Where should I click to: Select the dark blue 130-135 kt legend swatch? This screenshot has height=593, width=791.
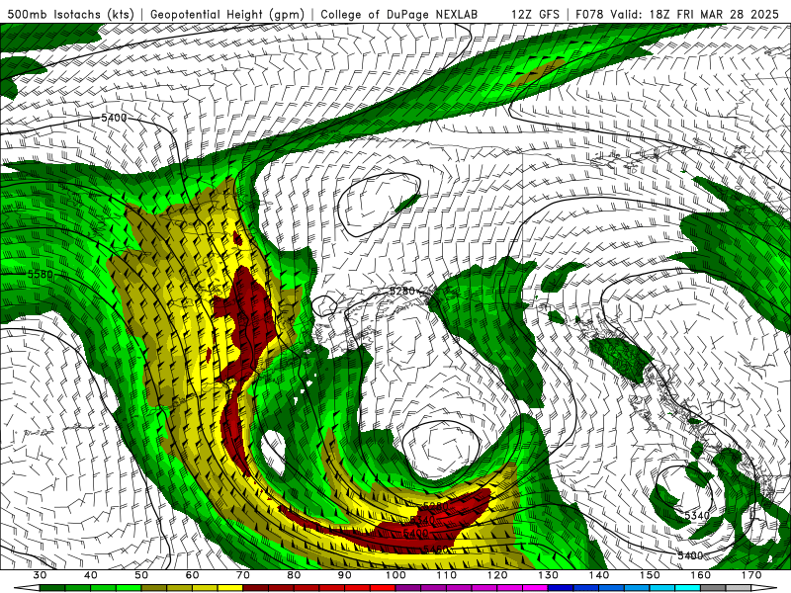coord(561,588)
